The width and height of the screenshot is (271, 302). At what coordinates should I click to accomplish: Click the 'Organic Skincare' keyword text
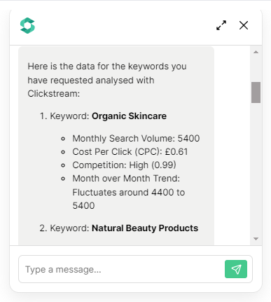(129, 116)
